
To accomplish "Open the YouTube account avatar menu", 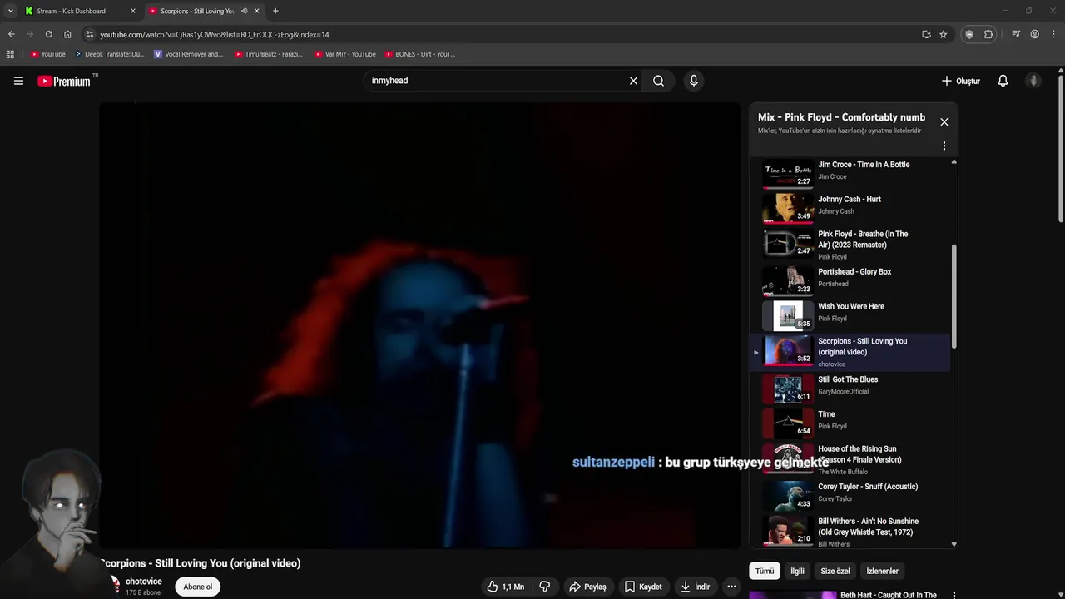I will [1033, 81].
